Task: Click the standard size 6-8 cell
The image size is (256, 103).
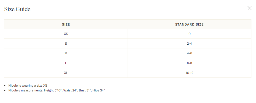Action: pyautogui.click(x=190, y=63)
